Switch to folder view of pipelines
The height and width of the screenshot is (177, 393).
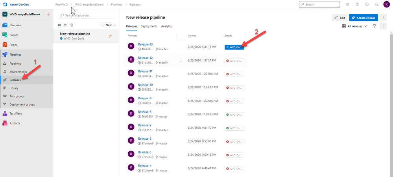(x=66, y=25)
